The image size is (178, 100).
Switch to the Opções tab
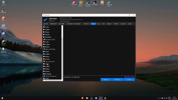tap(130, 24)
